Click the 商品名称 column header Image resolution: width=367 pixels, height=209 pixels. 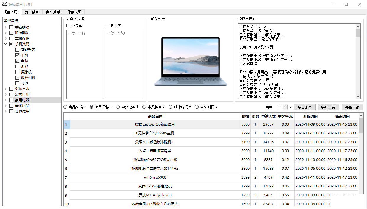point(155,116)
